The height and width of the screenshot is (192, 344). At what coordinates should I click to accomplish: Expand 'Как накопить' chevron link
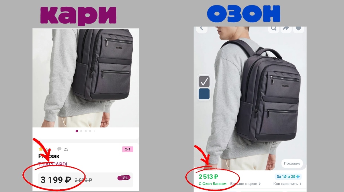pyautogui.click(x=288, y=184)
